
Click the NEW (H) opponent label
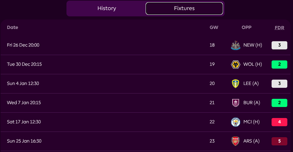253,45
